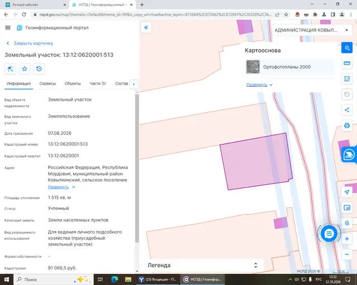Open Windows Start menu
The width and height of the screenshot is (357, 285).
7,279
